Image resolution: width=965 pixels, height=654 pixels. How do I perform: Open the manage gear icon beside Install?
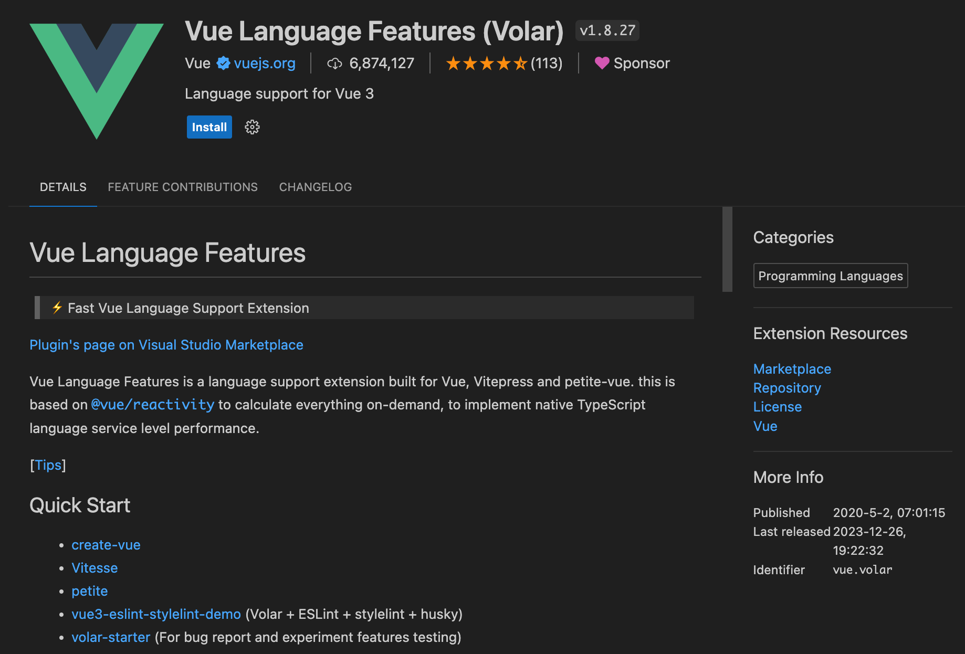coord(252,127)
